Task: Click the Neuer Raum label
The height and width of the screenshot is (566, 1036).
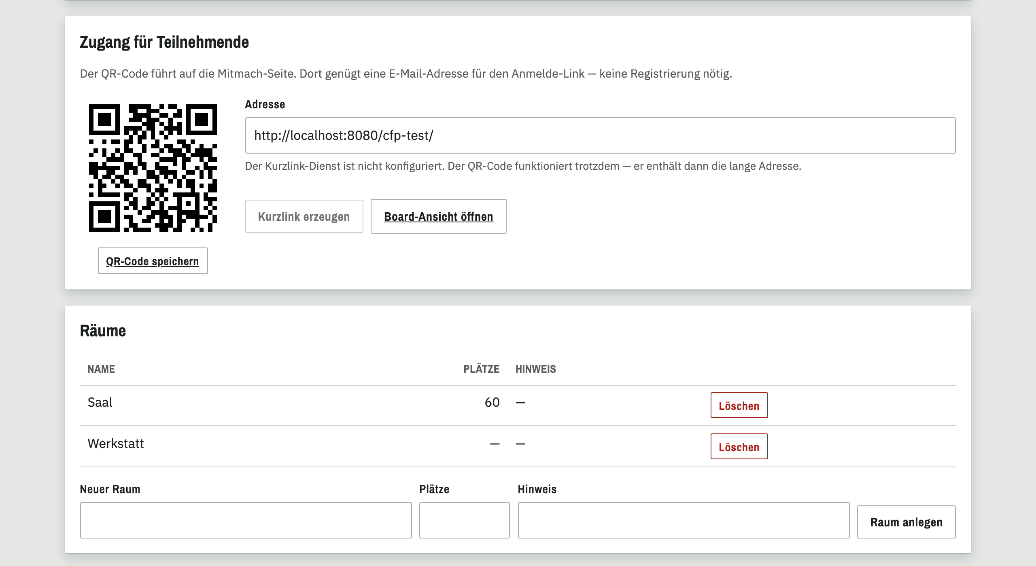Action: (x=110, y=489)
